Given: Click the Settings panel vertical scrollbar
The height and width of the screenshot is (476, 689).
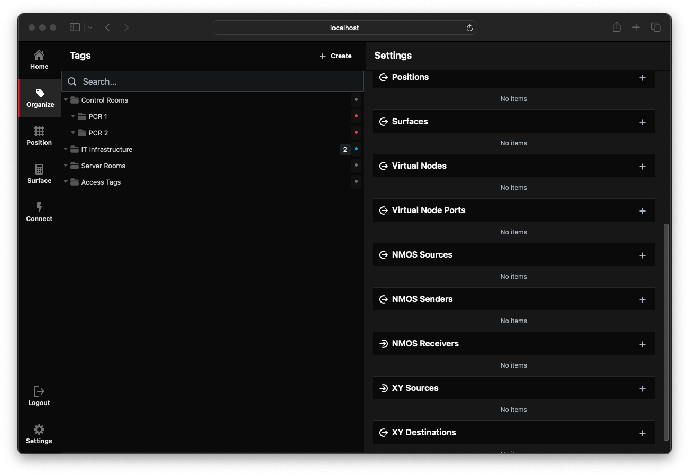Looking at the screenshot, I should (x=666, y=332).
